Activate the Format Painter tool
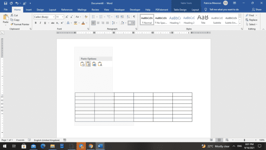The width and height of the screenshot is (266, 150). (x=20, y=24)
